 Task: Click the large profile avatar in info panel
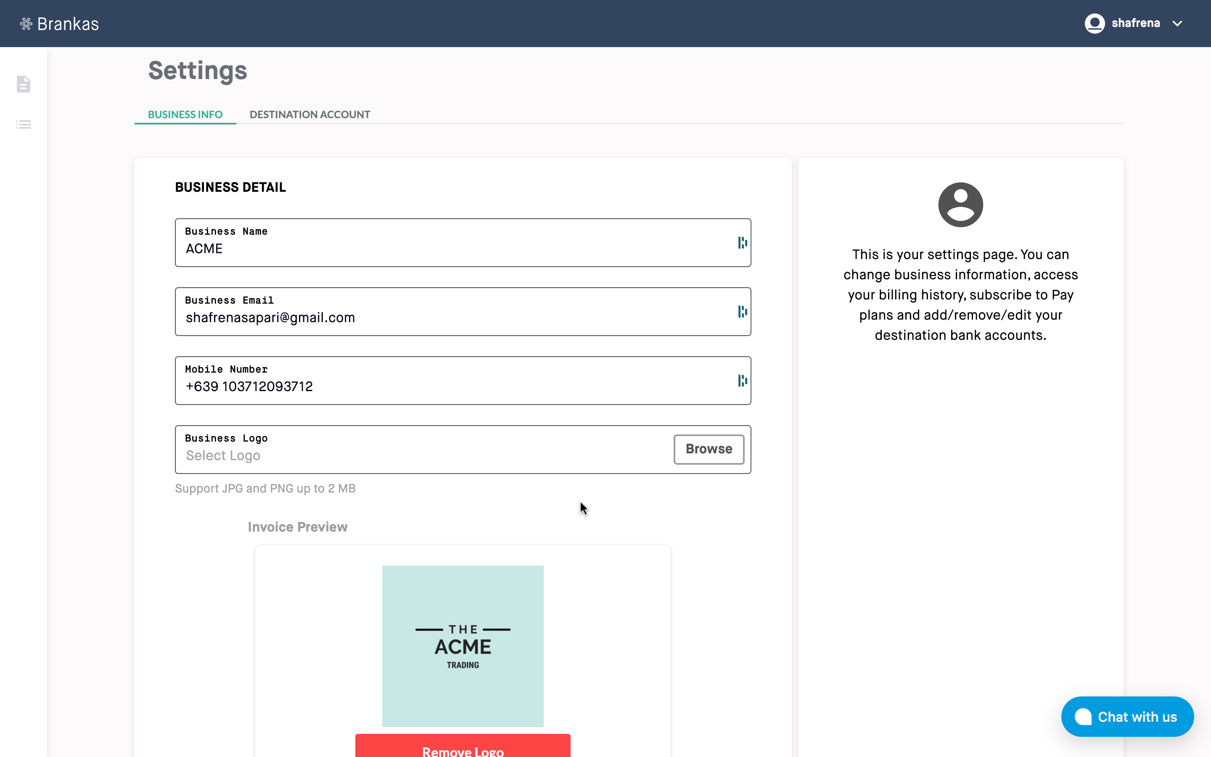[960, 205]
